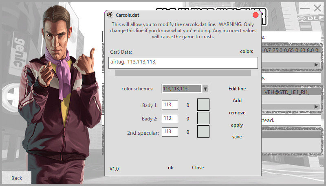
Task: Click the Bady 2 color swatch
Action: click(203, 118)
